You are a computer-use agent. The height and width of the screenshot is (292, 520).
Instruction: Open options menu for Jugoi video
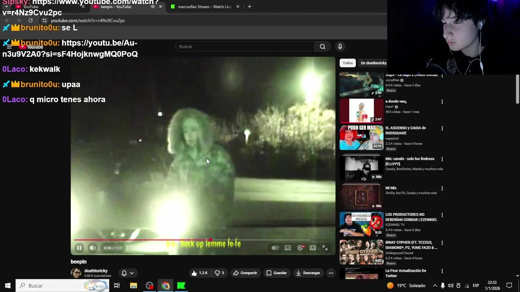point(442,76)
